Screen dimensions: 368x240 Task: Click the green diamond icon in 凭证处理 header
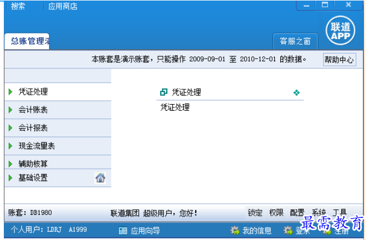click(x=296, y=93)
